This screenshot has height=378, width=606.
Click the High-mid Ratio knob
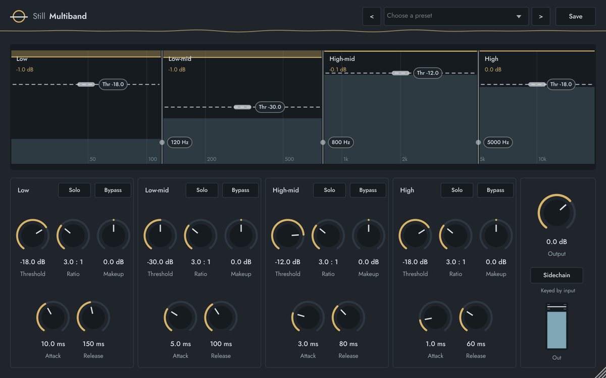(328, 235)
